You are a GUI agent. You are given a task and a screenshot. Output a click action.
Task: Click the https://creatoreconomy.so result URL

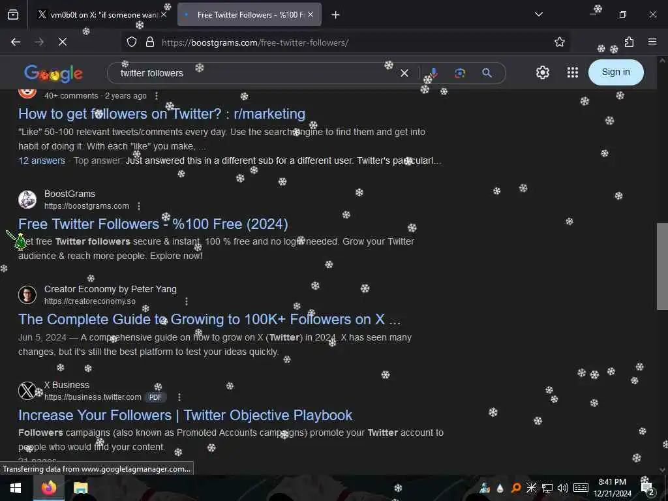(90, 301)
